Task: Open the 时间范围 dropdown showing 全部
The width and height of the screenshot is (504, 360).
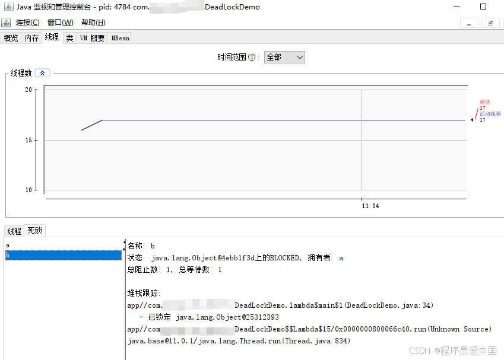Action: click(284, 57)
